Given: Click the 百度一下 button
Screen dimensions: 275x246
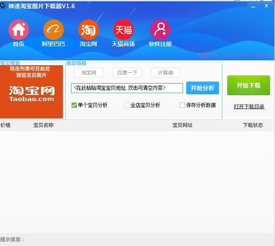Looking at the screenshot, I should (x=127, y=73).
